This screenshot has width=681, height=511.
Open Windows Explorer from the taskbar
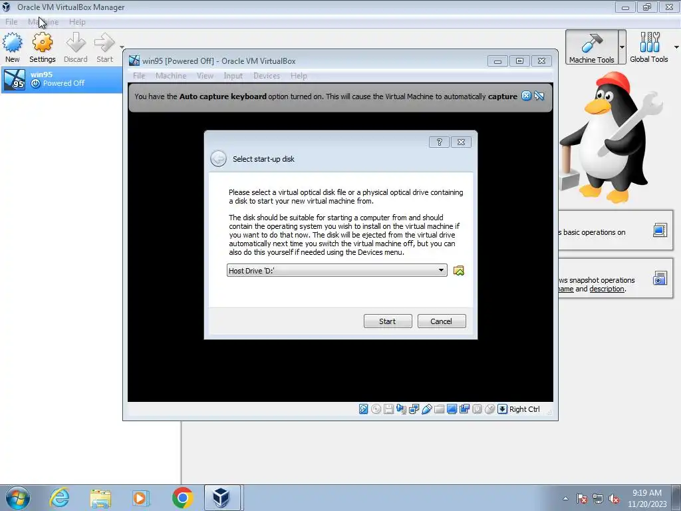[100, 498]
